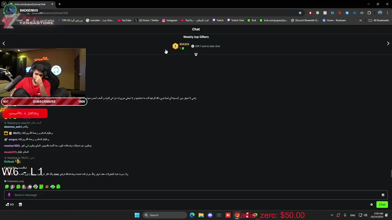Open the emoji picker in message box

click(x=383, y=195)
